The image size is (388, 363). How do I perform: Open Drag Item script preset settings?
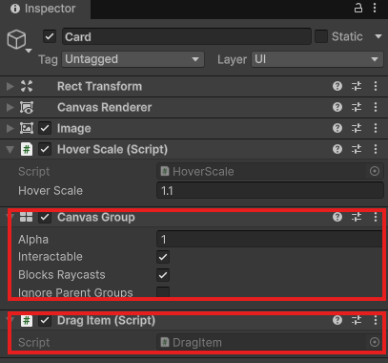pyautogui.click(x=357, y=320)
